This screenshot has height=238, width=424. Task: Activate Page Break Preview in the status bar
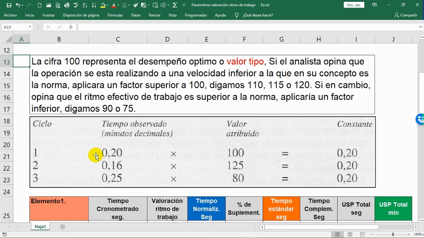(362, 234)
